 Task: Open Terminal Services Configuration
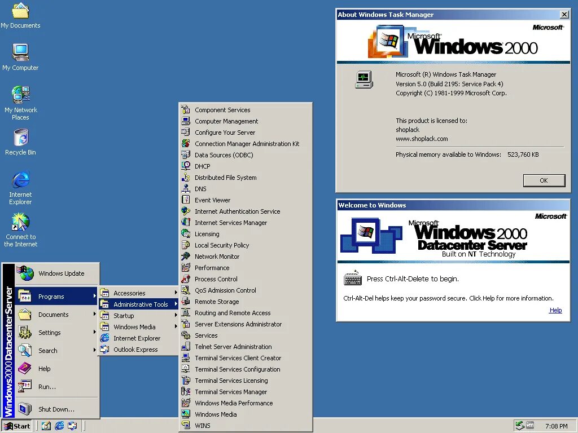point(246,369)
